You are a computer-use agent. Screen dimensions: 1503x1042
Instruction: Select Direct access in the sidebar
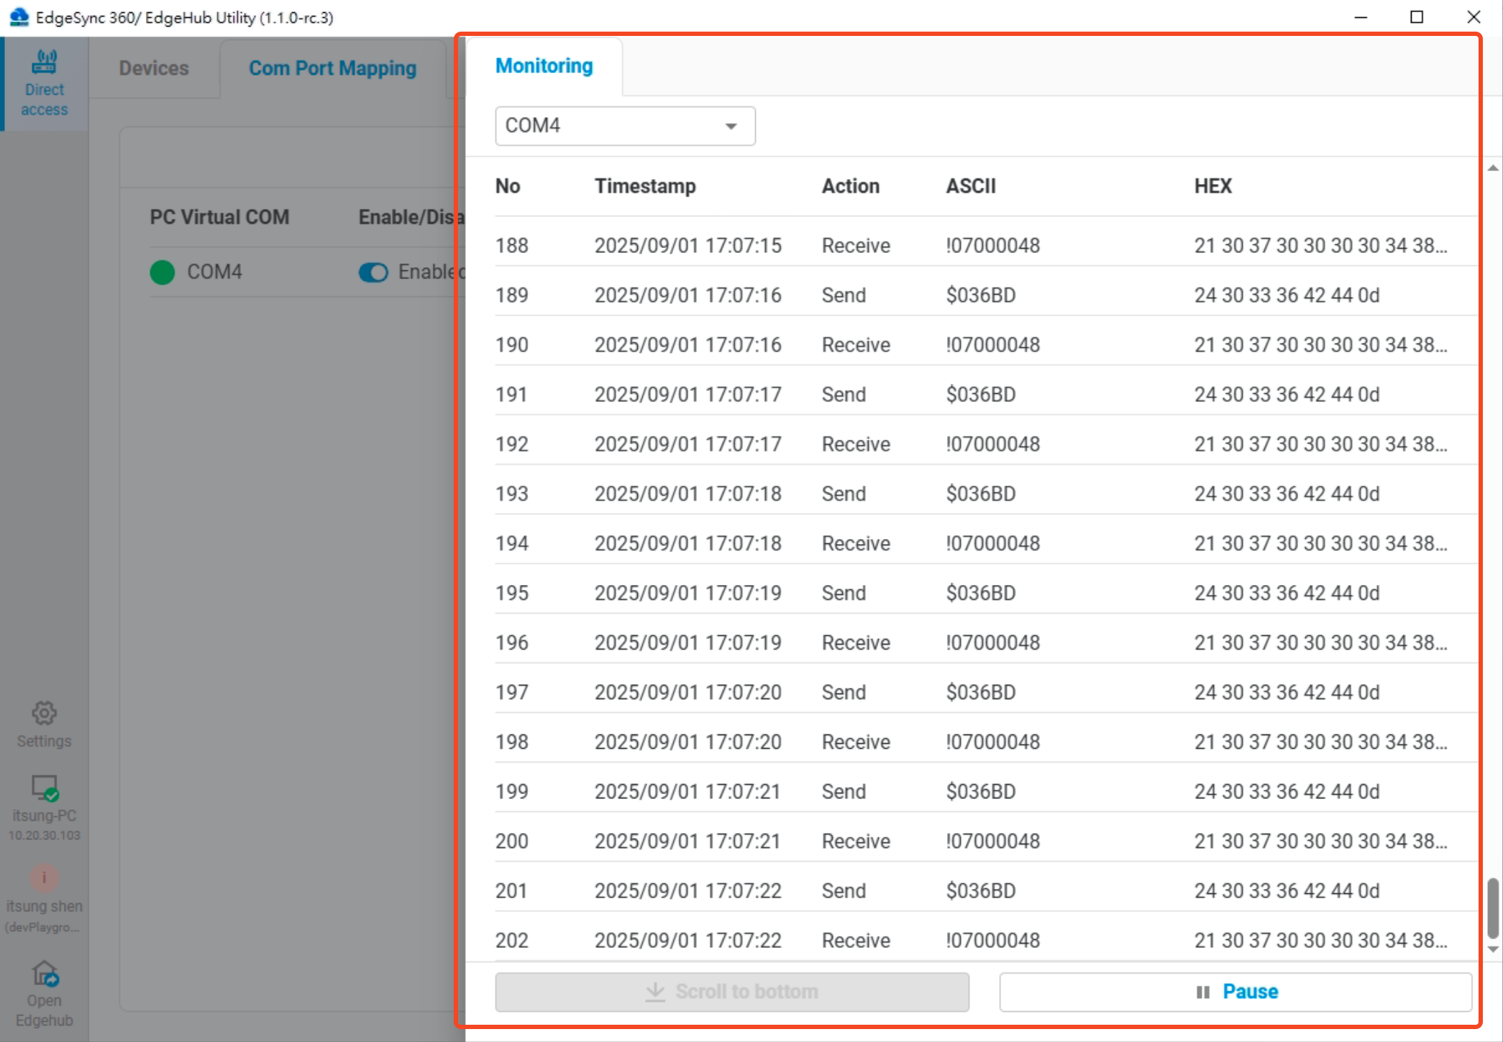pyautogui.click(x=44, y=81)
